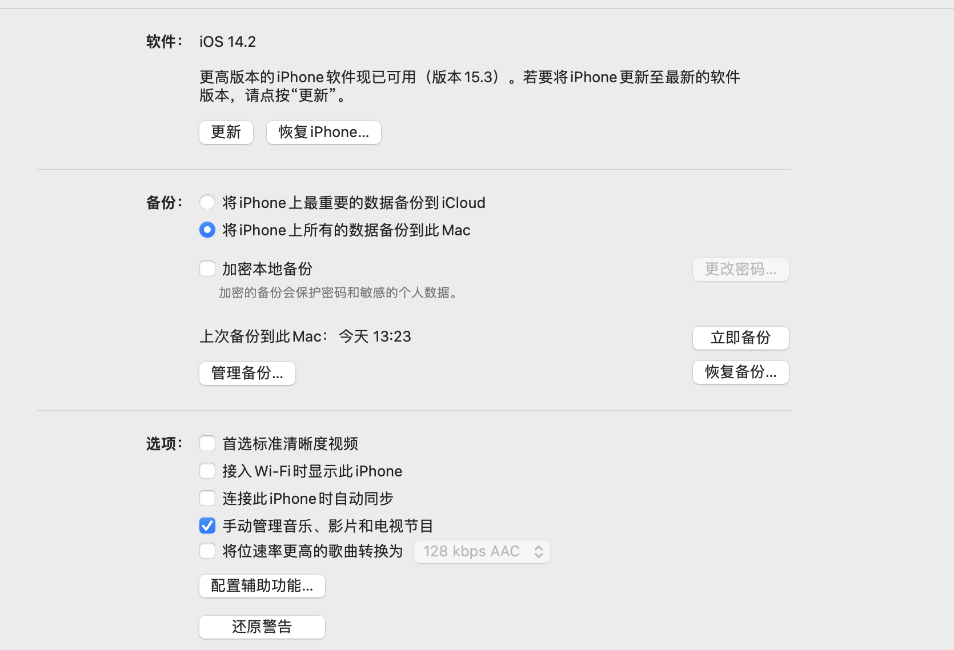
Task: Click the 配置辅助功能... button
Action: [262, 586]
